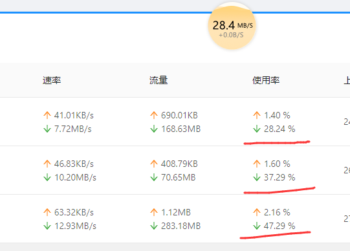Screen dimensions: 350x251
Task: Click download usage 28.24 %
Action: (x=279, y=129)
